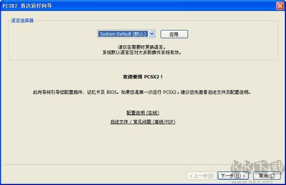Viewport: 286px width, 185px height.
Task: Open the 配置说明 (在线) link
Action: [x=143, y=113]
